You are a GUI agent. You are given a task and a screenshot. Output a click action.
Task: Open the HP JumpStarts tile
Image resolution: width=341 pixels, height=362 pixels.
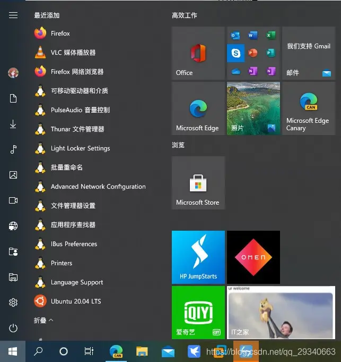click(x=198, y=257)
